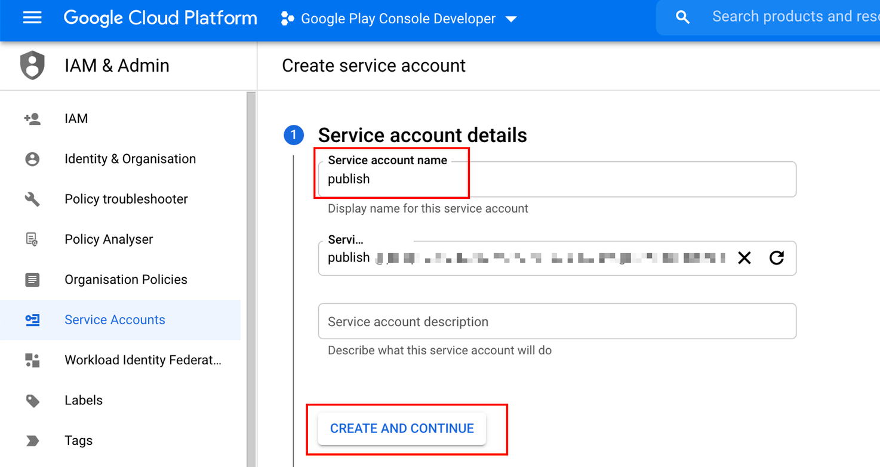The height and width of the screenshot is (467, 880).
Task: Go to Organisation Policies
Action: coord(125,279)
